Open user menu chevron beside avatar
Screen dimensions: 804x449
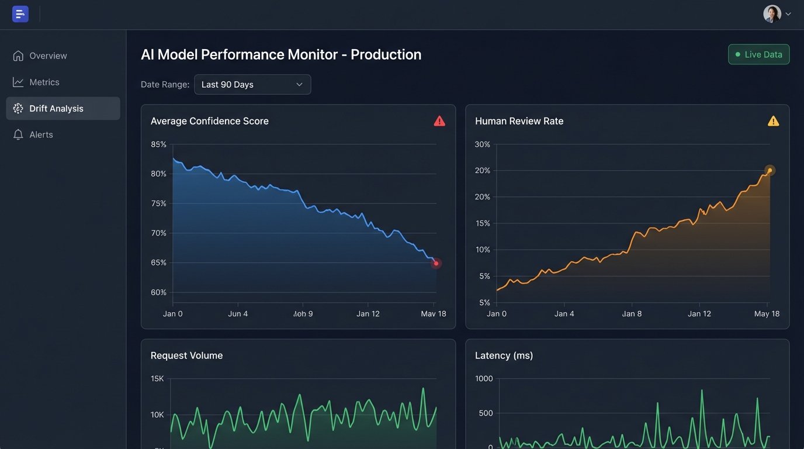click(x=788, y=14)
